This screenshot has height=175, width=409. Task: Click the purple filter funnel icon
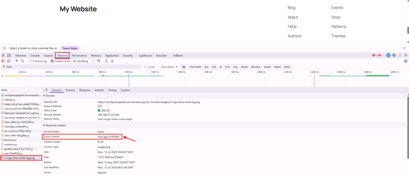tap(17, 61)
